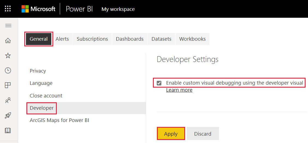Click the Discard button
The image size is (308, 143).
[203, 134]
